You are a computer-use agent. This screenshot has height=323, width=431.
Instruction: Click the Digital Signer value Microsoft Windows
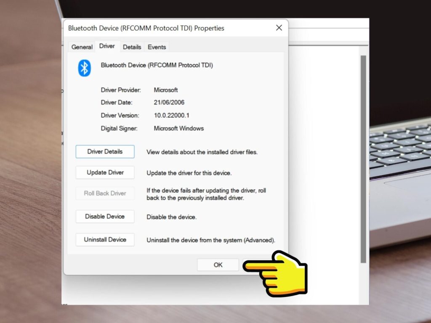[x=178, y=128]
